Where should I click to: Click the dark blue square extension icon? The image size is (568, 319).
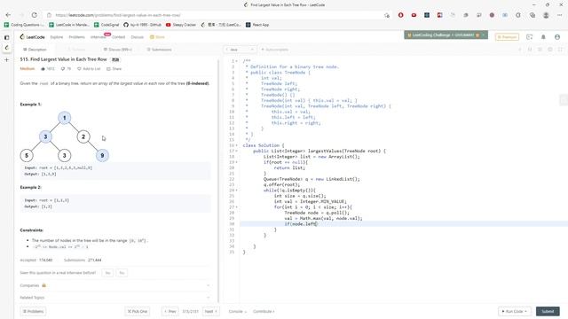click(x=427, y=15)
